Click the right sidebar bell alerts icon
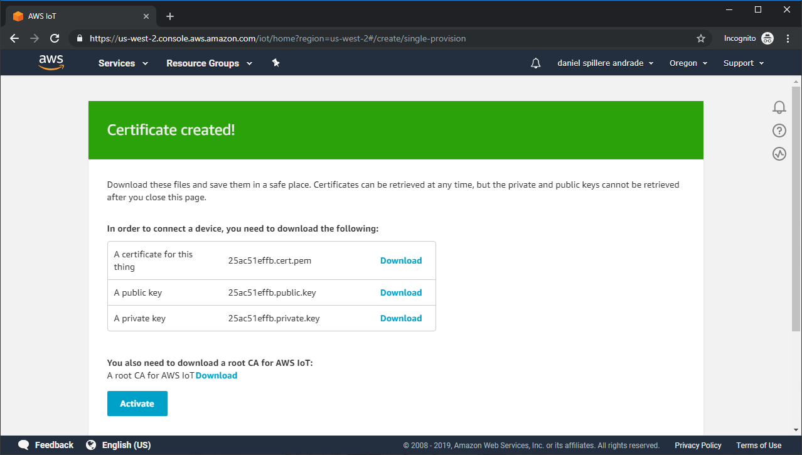Viewport: 802px width, 455px height. tap(779, 107)
